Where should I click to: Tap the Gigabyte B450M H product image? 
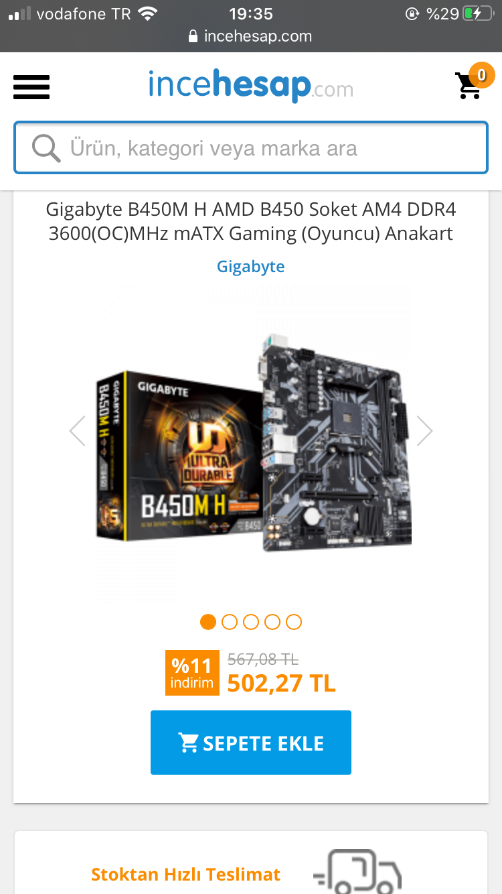click(x=253, y=442)
